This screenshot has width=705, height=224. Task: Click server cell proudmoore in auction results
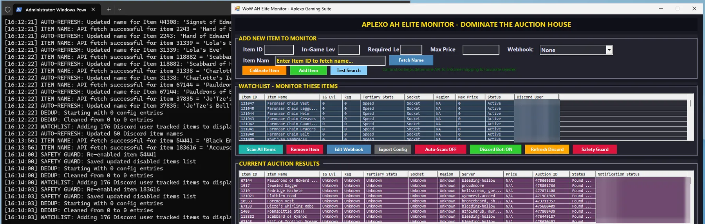[x=482, y=186]
